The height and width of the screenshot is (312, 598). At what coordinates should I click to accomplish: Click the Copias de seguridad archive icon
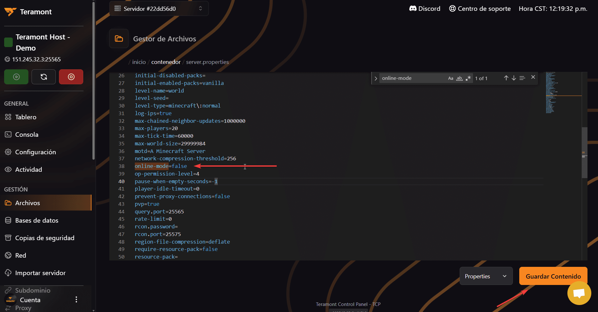coord(8,238)
